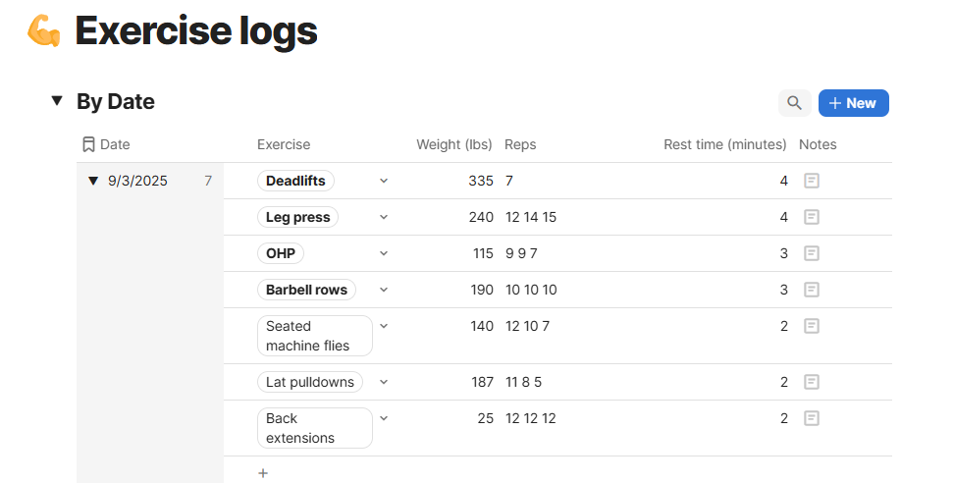Open Back extensions notes icon
The width and height of the screenshot is (954, 483).
(x=811, y=418)
